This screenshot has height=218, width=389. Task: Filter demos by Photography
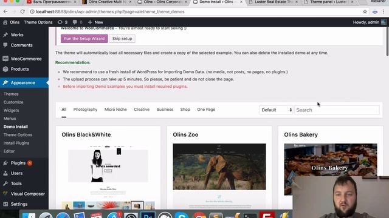pyautogui.click(x=85, y=110)
